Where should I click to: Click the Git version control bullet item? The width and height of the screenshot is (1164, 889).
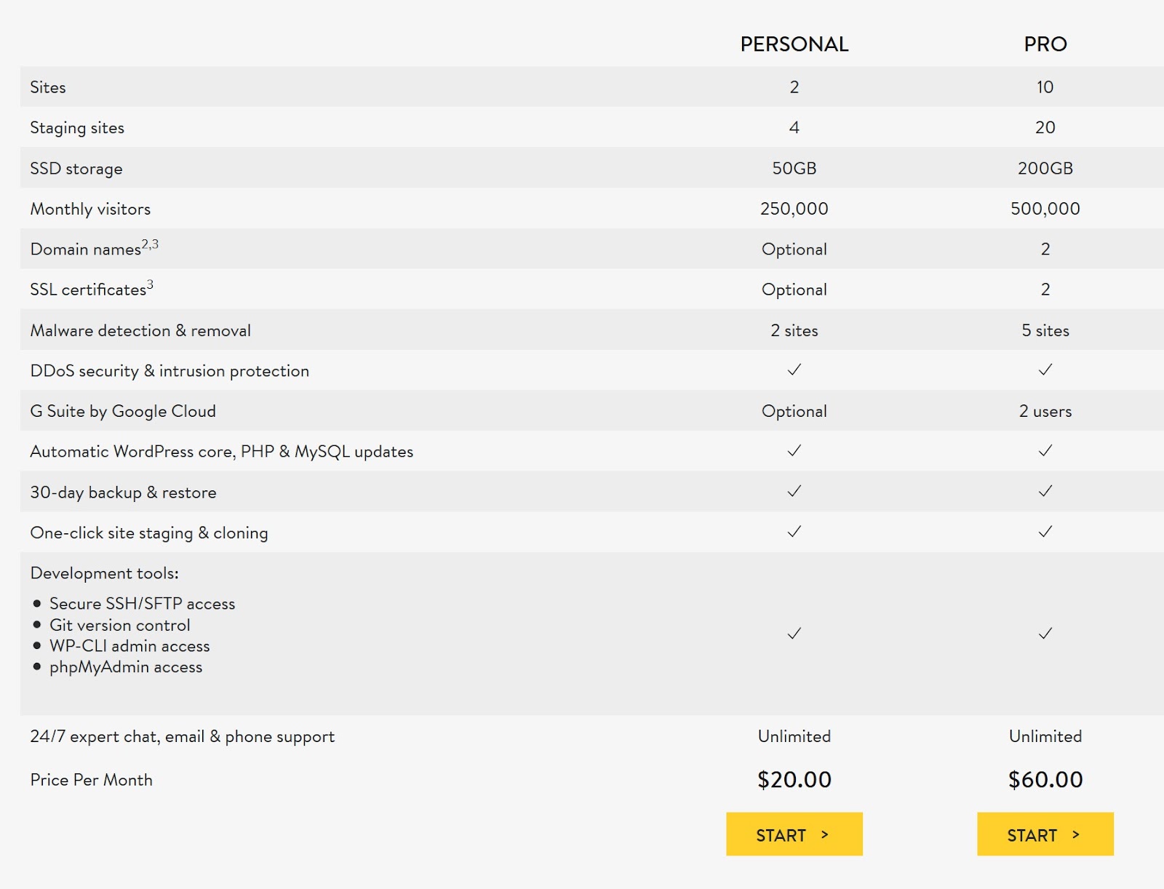coord(120,625)
